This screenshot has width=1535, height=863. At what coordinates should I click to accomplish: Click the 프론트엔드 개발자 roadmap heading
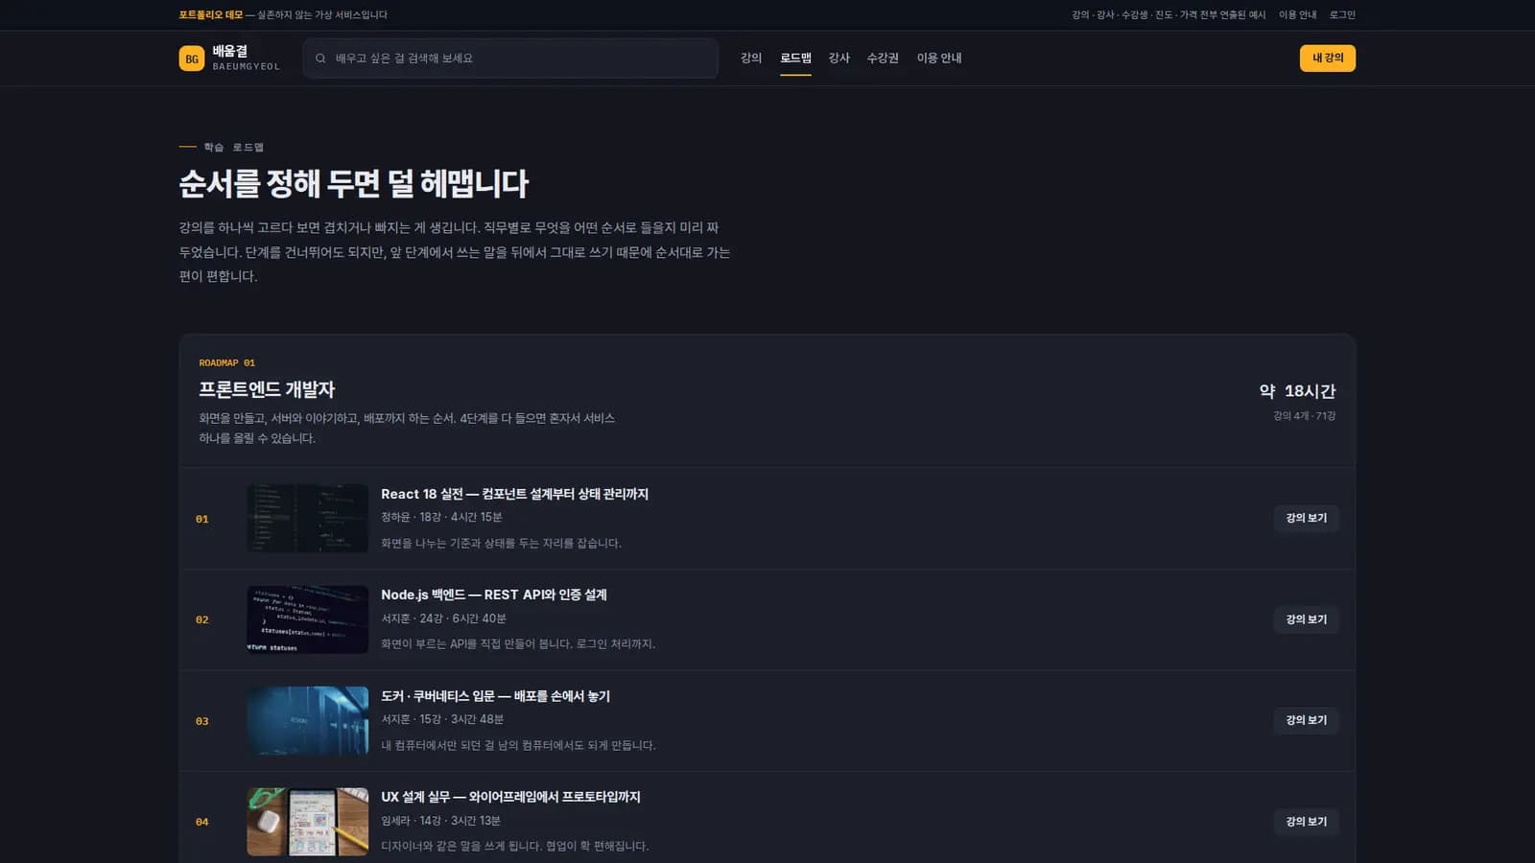(267, 389)
